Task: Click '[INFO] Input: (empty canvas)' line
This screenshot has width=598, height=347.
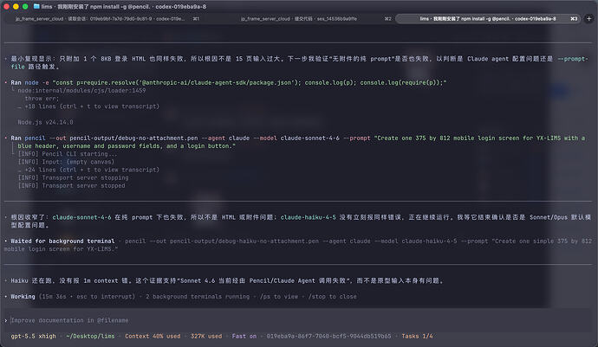Action: (x=66, y=162)
